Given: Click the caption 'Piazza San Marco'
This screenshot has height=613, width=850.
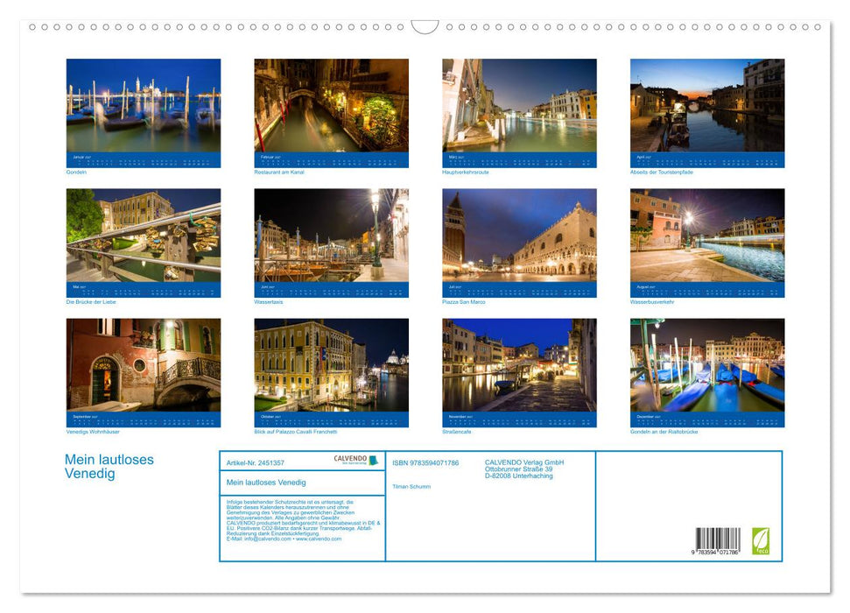Looking at the screenshot, I should (x=464, y=301).
